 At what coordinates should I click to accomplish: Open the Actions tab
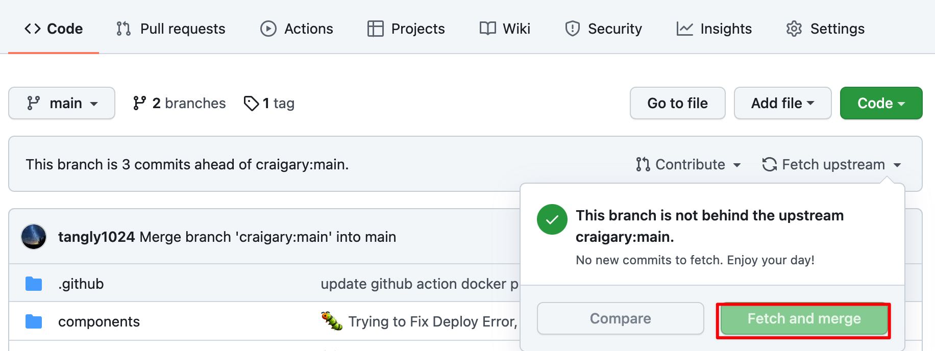pos(297,29)
